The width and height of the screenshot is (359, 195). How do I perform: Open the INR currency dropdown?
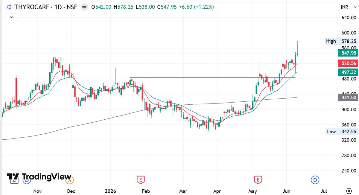pyautogui.click(x=348, y=7)
